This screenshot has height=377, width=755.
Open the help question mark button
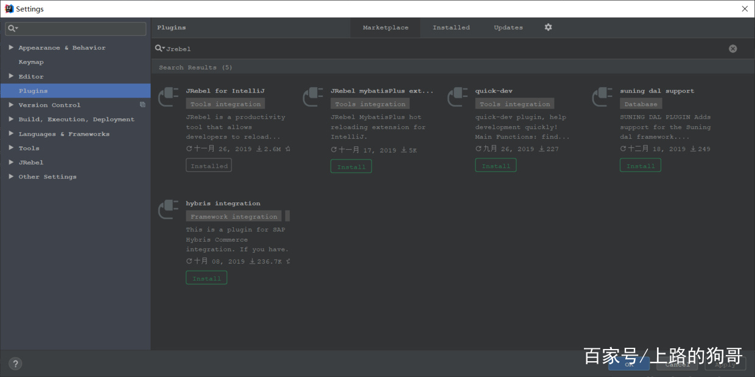pos(16,364)
